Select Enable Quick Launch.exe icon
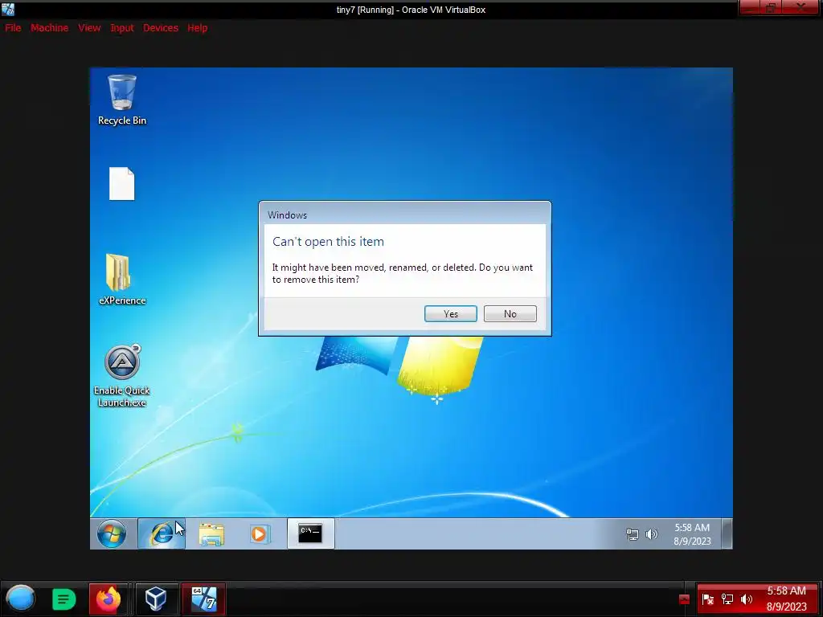Viewport: 823px width, 617px height. pyautogui.click(x=122, y=376)
